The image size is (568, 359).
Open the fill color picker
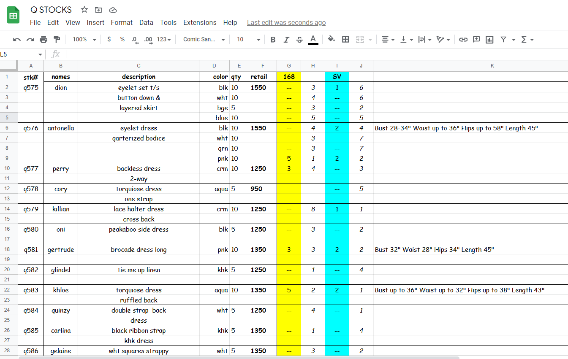click(332, 39)
